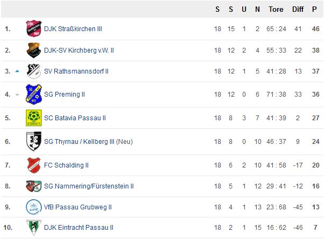This screenshot has height=240, width=326.
Task: Click the gray down arrow at rank 4
Action: pyautogui.click(x=17, y=94)
